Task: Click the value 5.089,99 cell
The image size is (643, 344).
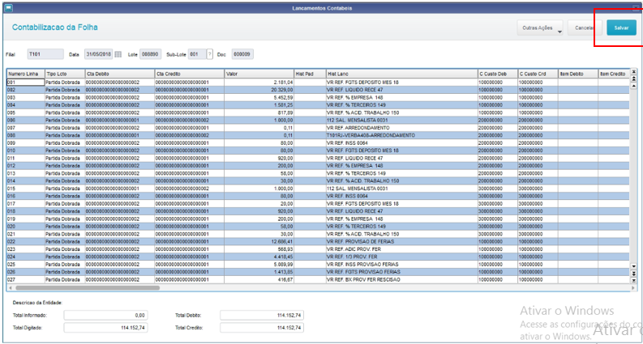Action: click(x=259, y=265)
